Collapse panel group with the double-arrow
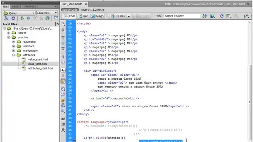Viewport: 253px width, 142px height. tap(3, 3)
